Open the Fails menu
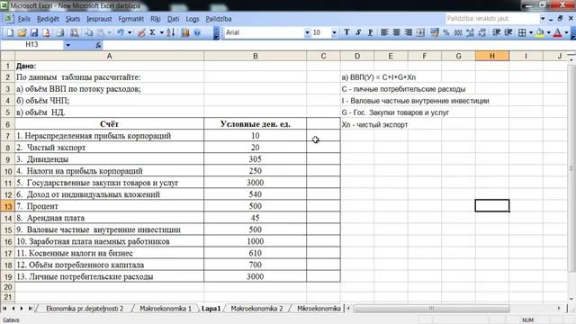The image size is (576, 324). coord(24,19)
